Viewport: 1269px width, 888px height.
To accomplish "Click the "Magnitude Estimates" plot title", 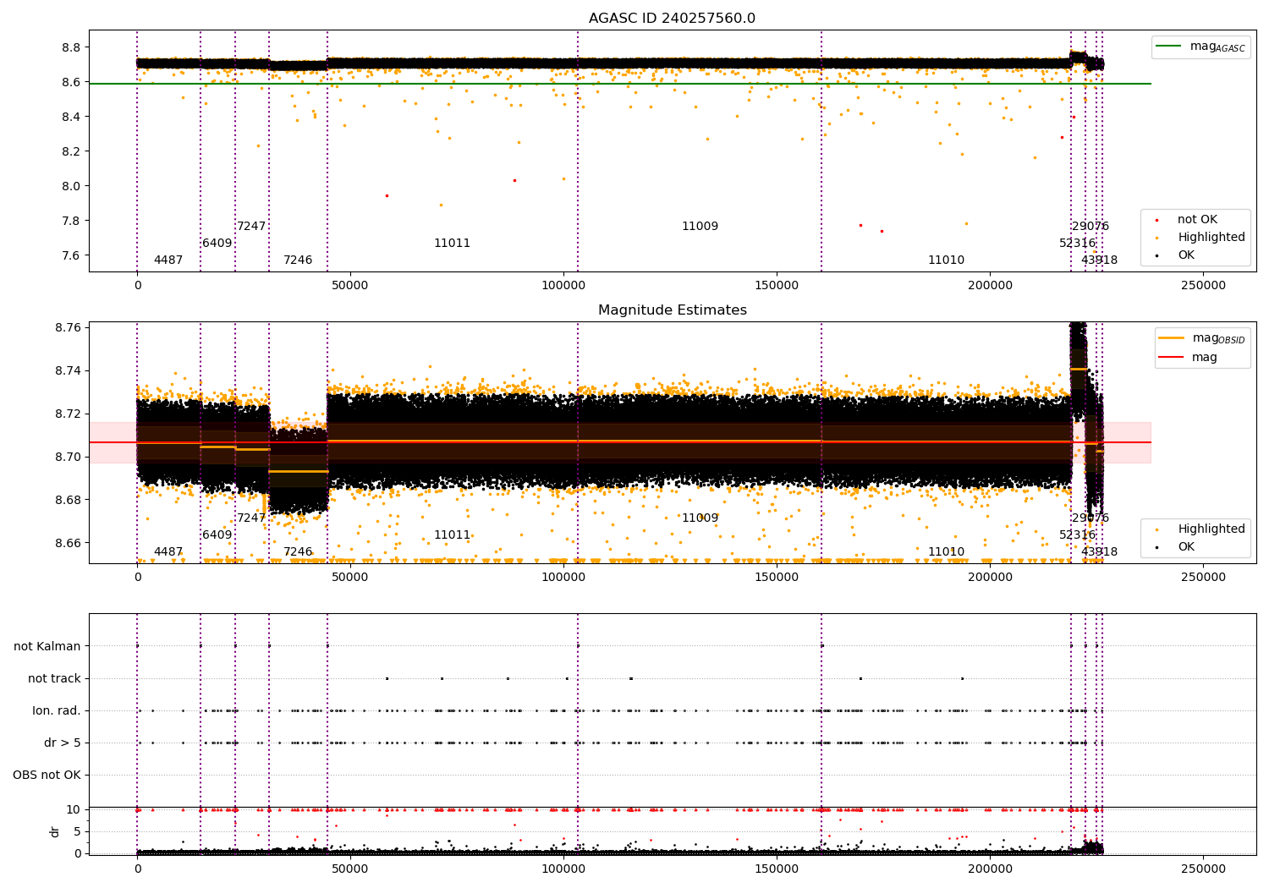I will pos(672,310).
